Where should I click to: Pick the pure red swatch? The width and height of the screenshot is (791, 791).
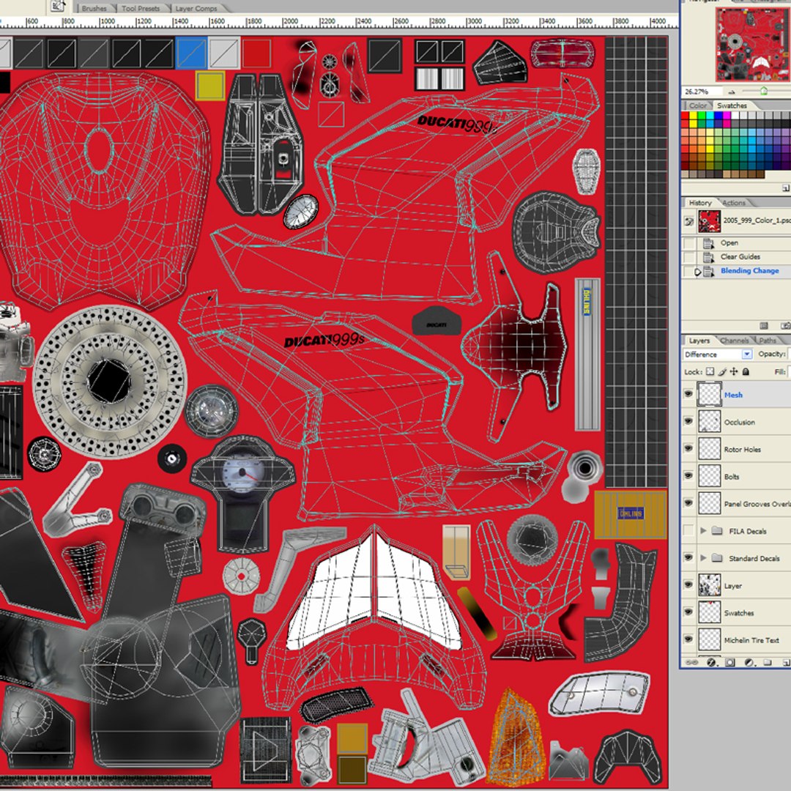coord(685,116)
